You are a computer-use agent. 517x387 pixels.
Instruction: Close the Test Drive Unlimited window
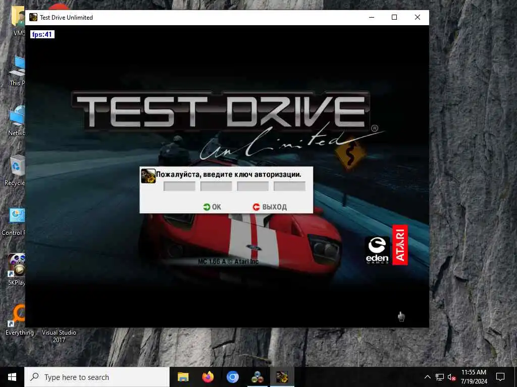point(418,17)
